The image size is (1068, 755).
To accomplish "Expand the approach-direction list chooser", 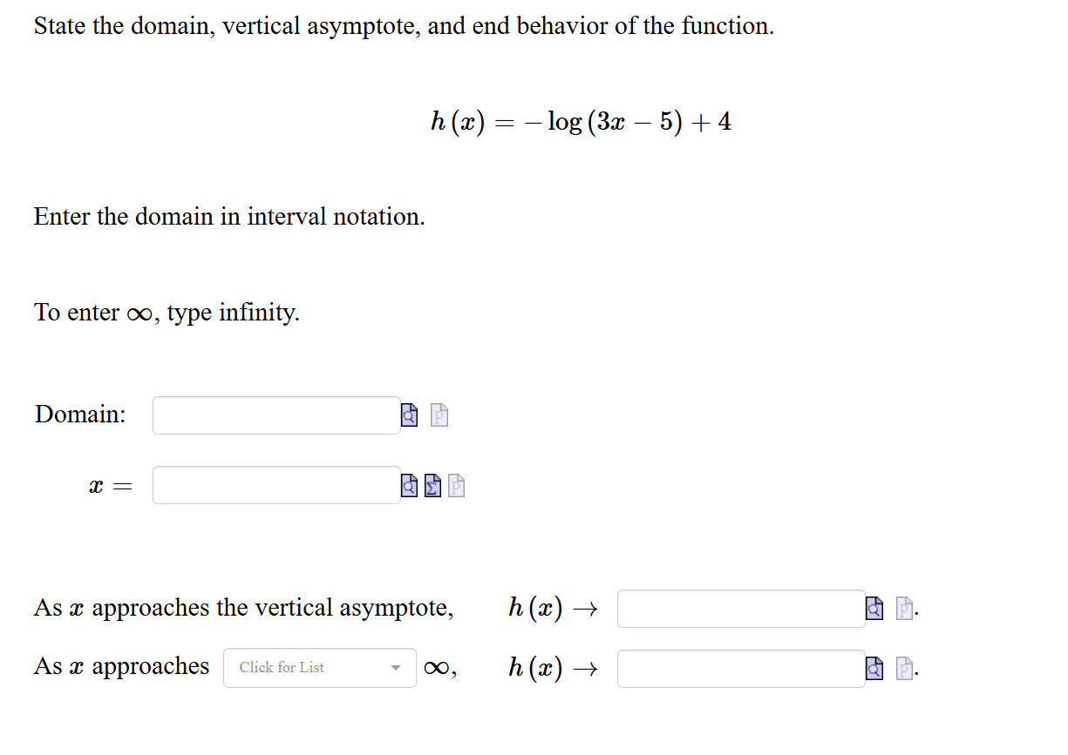I will coord(319,667).
